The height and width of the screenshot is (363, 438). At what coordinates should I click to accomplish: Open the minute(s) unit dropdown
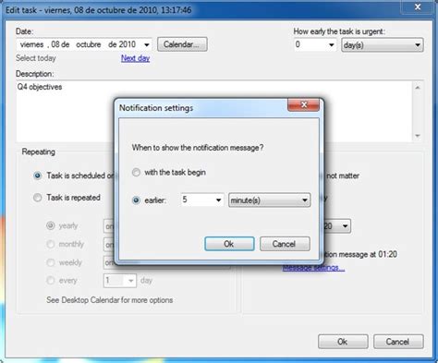(x=269, y=200)
